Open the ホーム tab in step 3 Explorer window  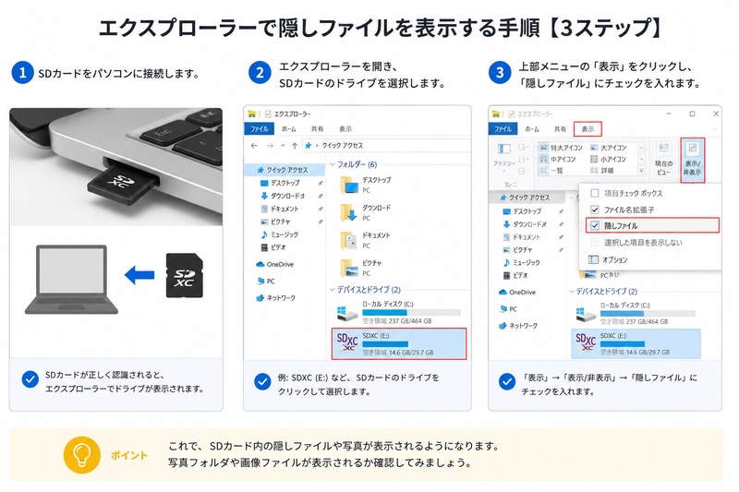pos(532,129)
